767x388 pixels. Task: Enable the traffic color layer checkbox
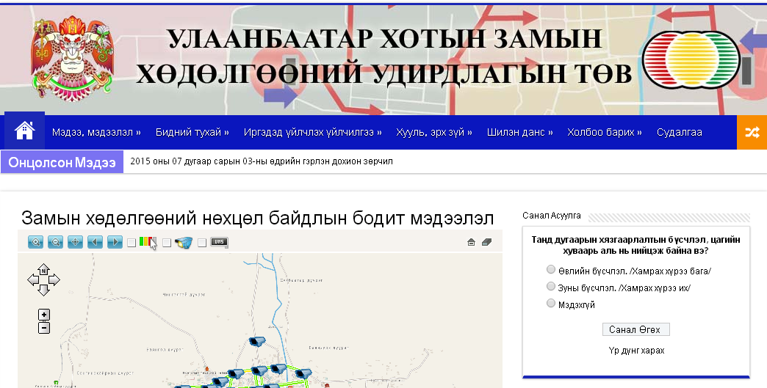132,243
